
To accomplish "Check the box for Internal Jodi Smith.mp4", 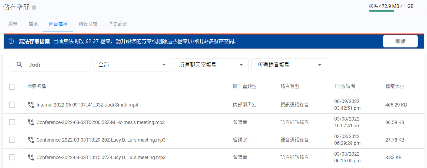I will tap(12, 105).
